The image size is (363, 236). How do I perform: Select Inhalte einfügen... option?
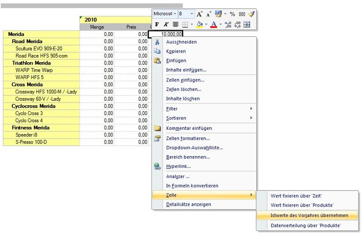click(204, 70)
